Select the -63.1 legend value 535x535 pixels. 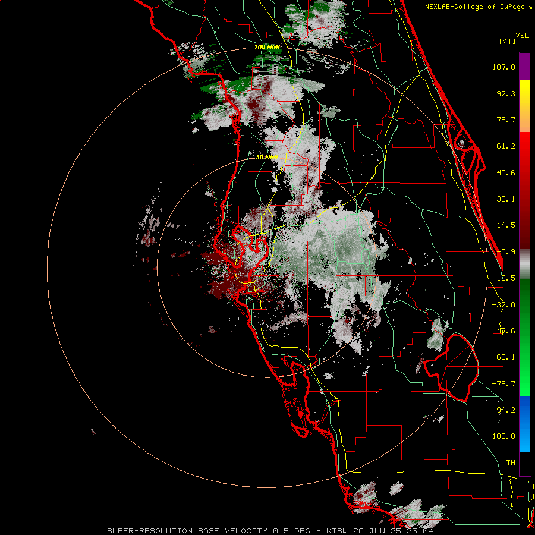503,357
